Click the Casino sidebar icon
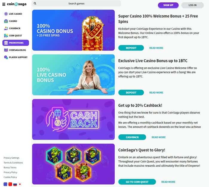This screenshot has width=209, height=187. click(6, 21)
